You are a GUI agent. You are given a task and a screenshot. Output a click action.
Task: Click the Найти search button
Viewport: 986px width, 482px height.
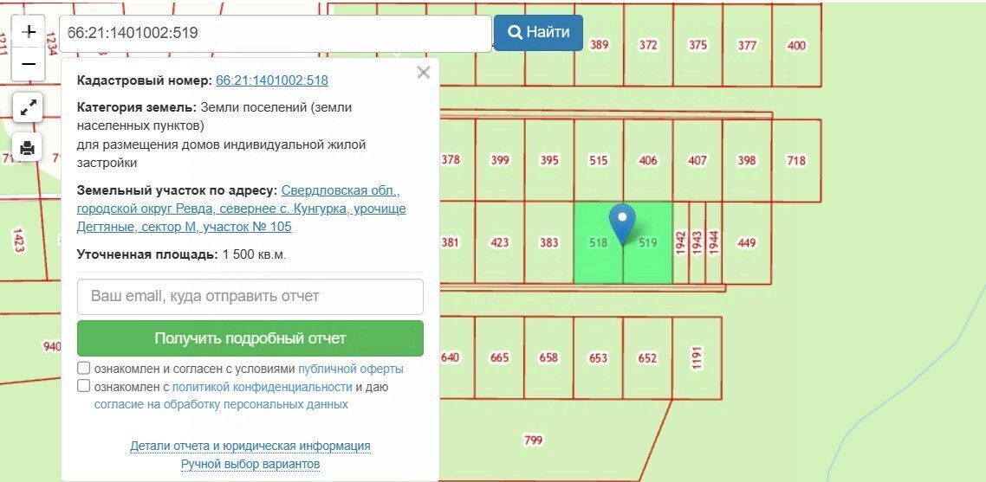click(538, 33)
